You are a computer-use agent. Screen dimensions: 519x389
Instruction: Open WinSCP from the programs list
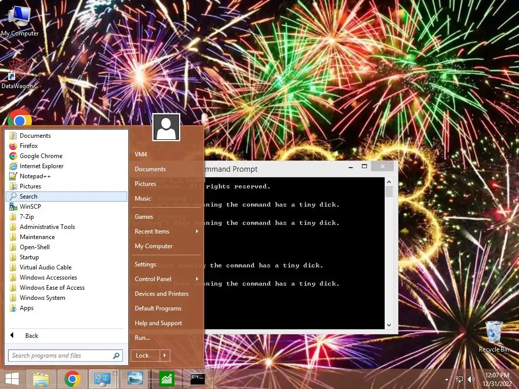[x=66, y=207]
